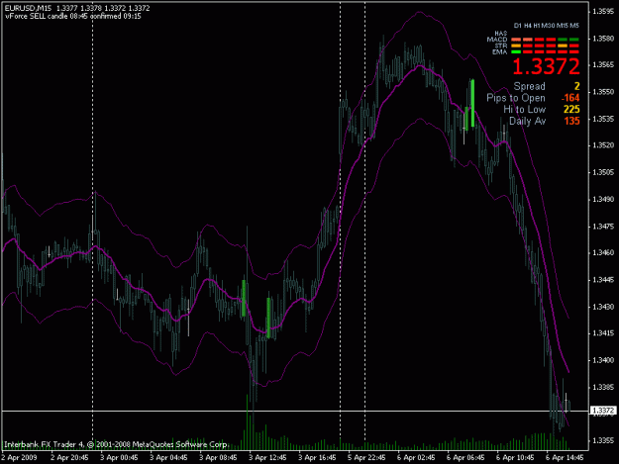Click the 1.3490 price axis label
Image resolution: width=619 pixels, height=464 pixels.
tap(603, 199)
